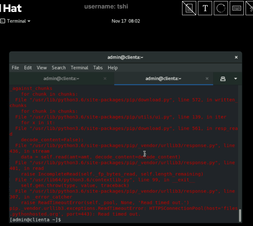Click the 'decode_content=False):' line
Screen dimensions: 253x226
coord(52,140)
